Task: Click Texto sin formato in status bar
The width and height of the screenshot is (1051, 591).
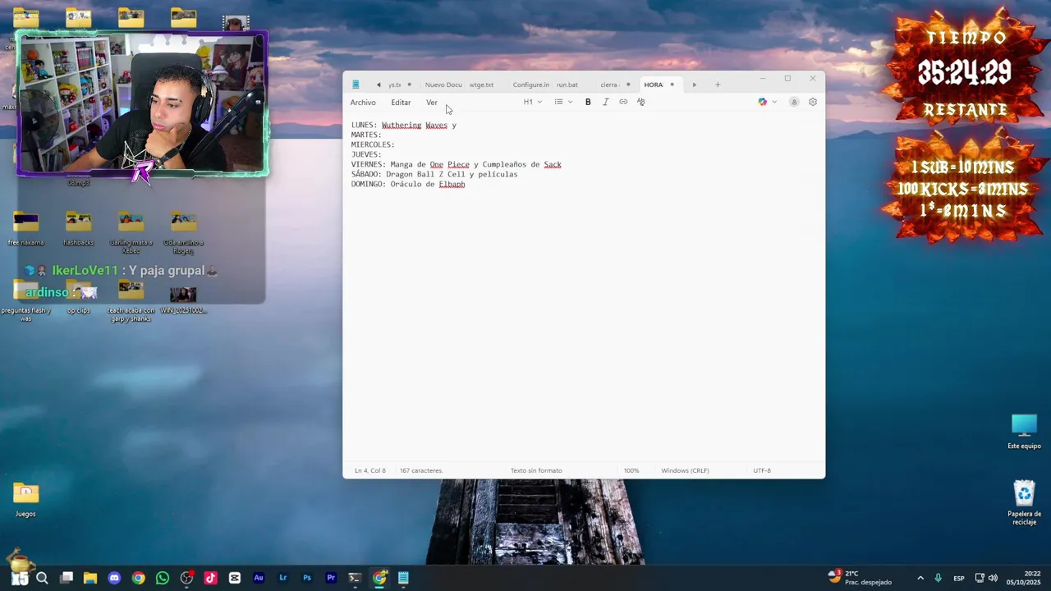Action: pos(536,470)
